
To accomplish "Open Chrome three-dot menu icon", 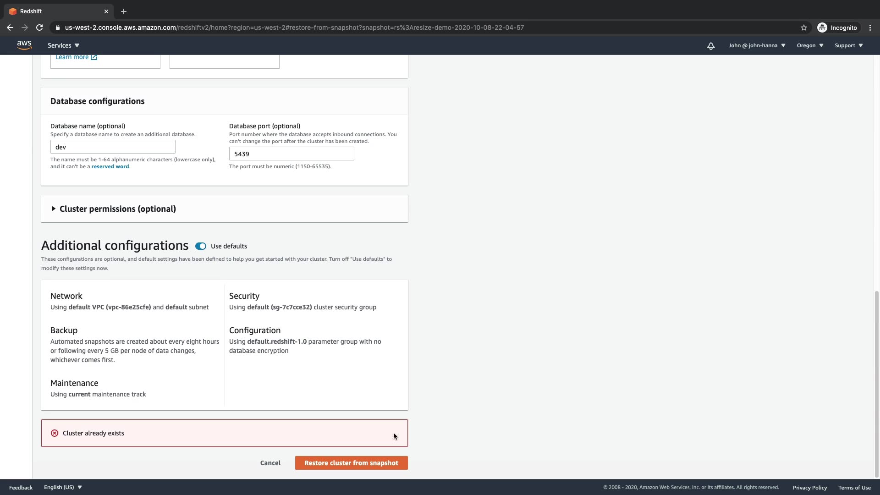I will (x=870, y=27).
